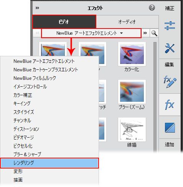Collapse panel with top-left double arrow
This screenshot has width=183, height=187.
click(x=37, y=8)
